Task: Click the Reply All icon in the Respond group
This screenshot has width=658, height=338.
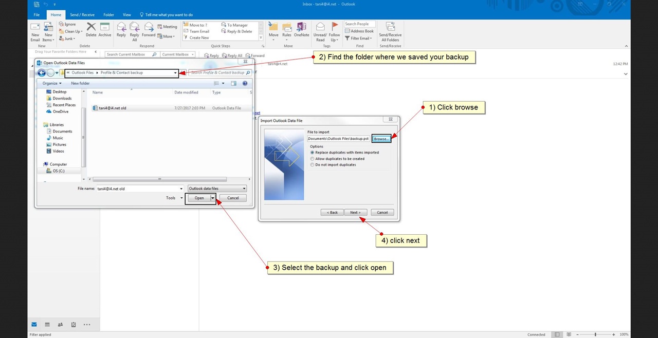Action: coord(135,27)
